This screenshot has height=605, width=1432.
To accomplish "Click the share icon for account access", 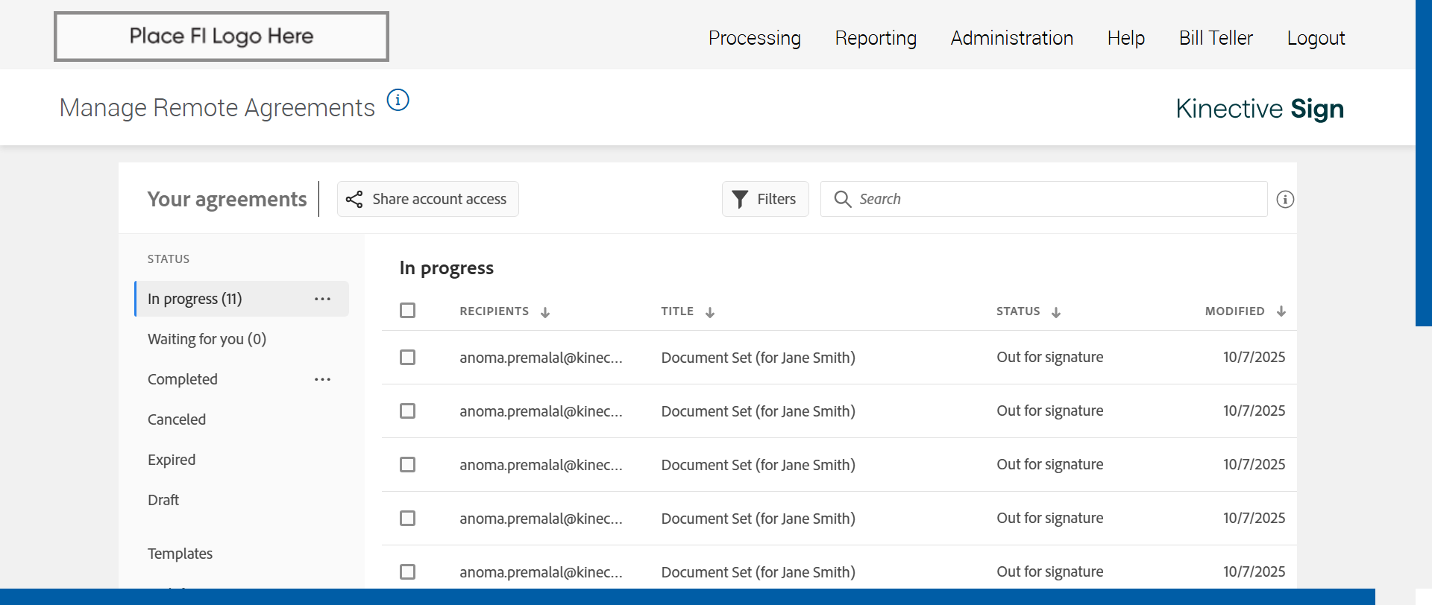I will coord(354,200).
